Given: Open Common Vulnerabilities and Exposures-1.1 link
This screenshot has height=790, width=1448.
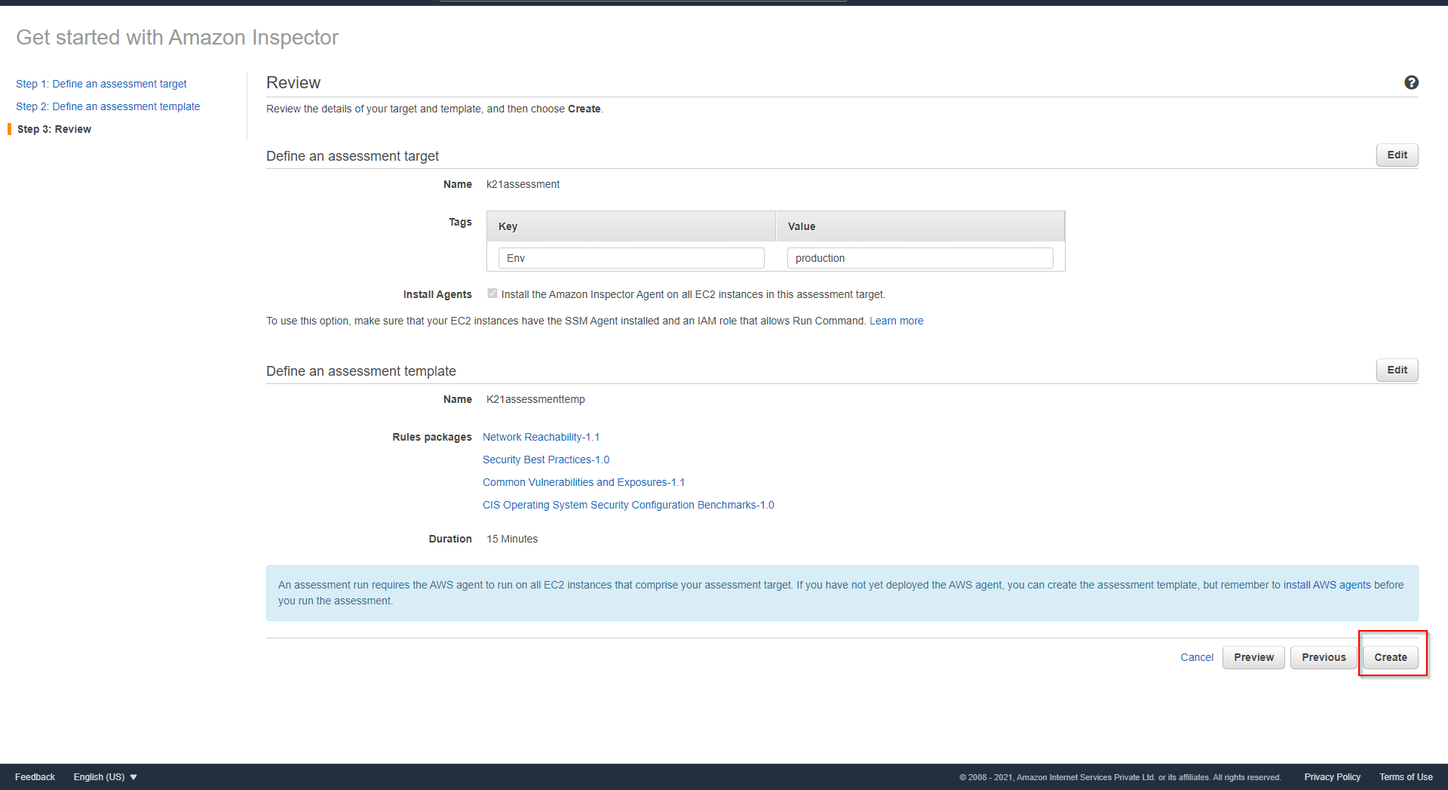Looking at the screenshot, I should click(583, 482).
